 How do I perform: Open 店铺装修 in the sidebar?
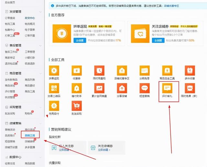click(x=30, y=141)
